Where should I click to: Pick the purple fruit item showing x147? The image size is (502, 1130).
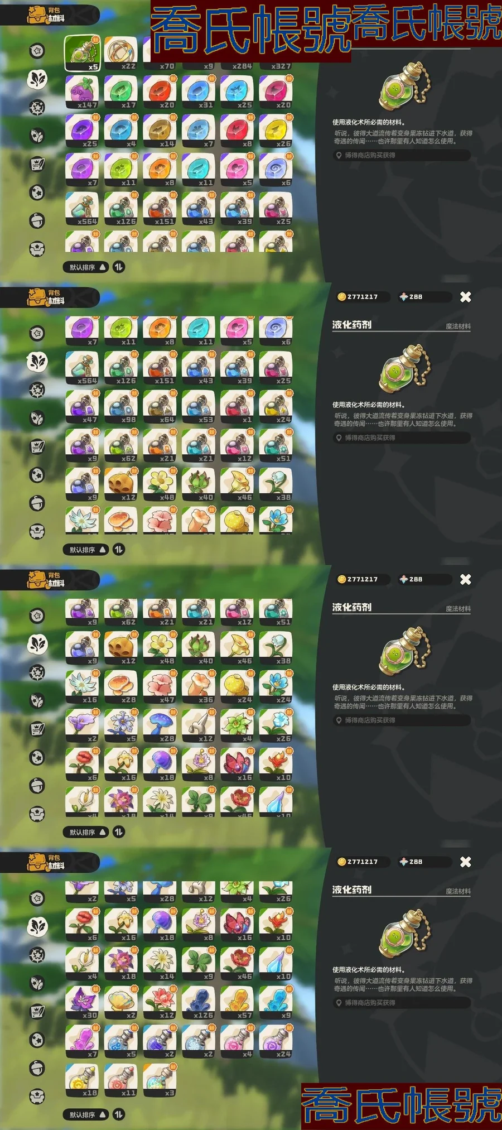(x=82, y=93)
